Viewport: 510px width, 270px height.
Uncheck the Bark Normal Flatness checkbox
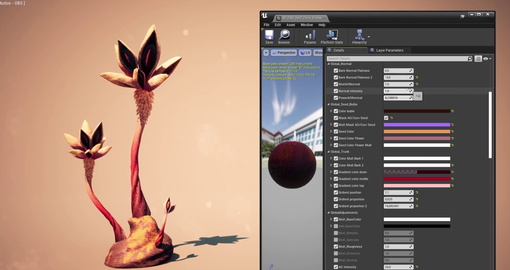click(x=336, y=71)
